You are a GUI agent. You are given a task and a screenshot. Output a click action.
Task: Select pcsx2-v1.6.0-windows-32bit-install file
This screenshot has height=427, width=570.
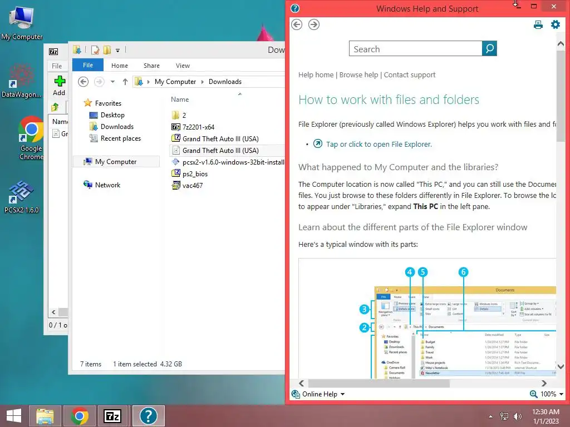[x=228, y=162]
